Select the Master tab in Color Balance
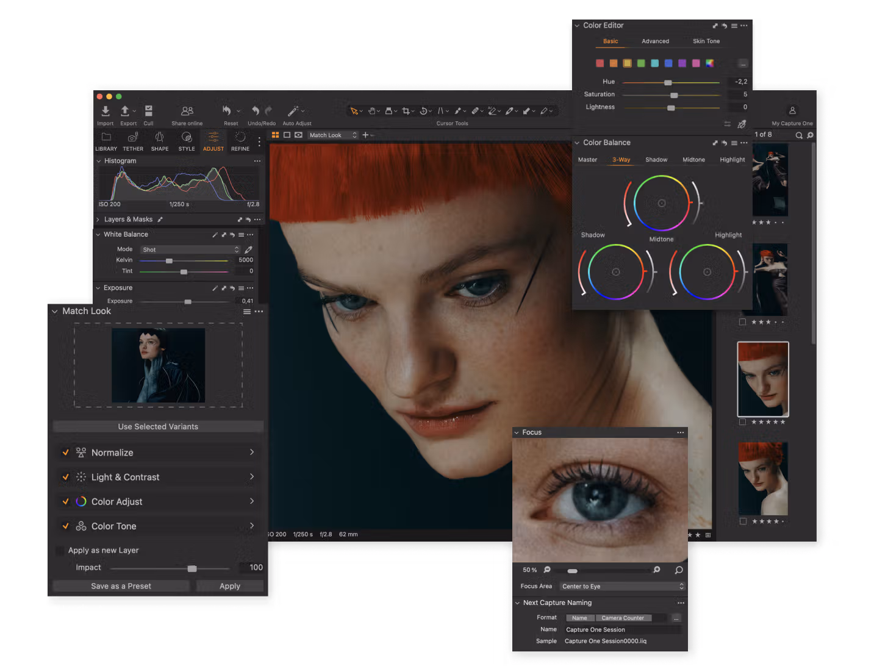The height and width of the screenshot is (666, 888). coord(587,160)
